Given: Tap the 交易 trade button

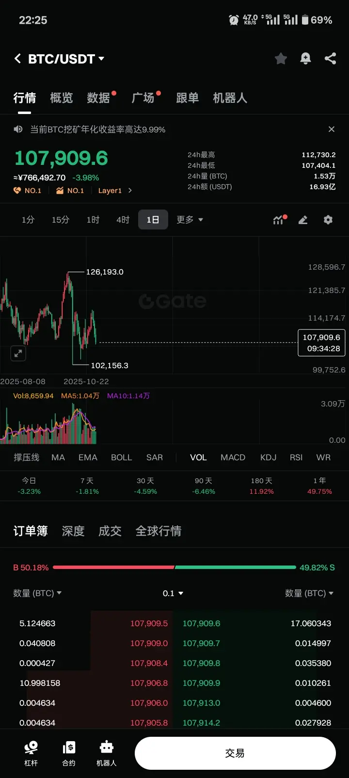Looking at the screenshot, I should [x=235, y=753].
